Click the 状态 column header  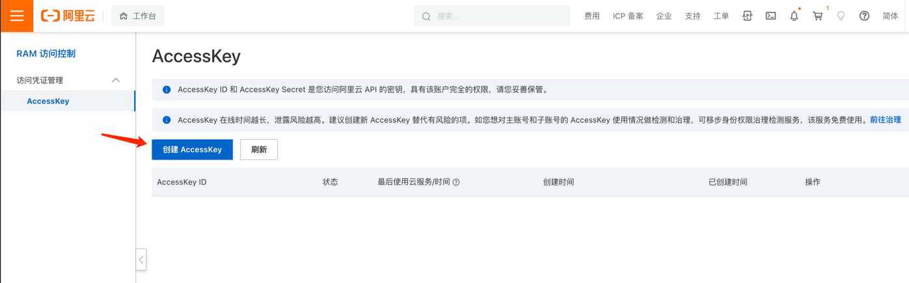[330, 182]
